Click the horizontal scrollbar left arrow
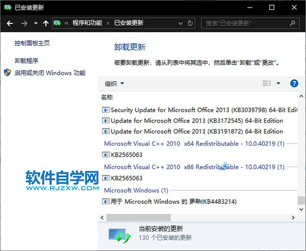 coord(102,217)
